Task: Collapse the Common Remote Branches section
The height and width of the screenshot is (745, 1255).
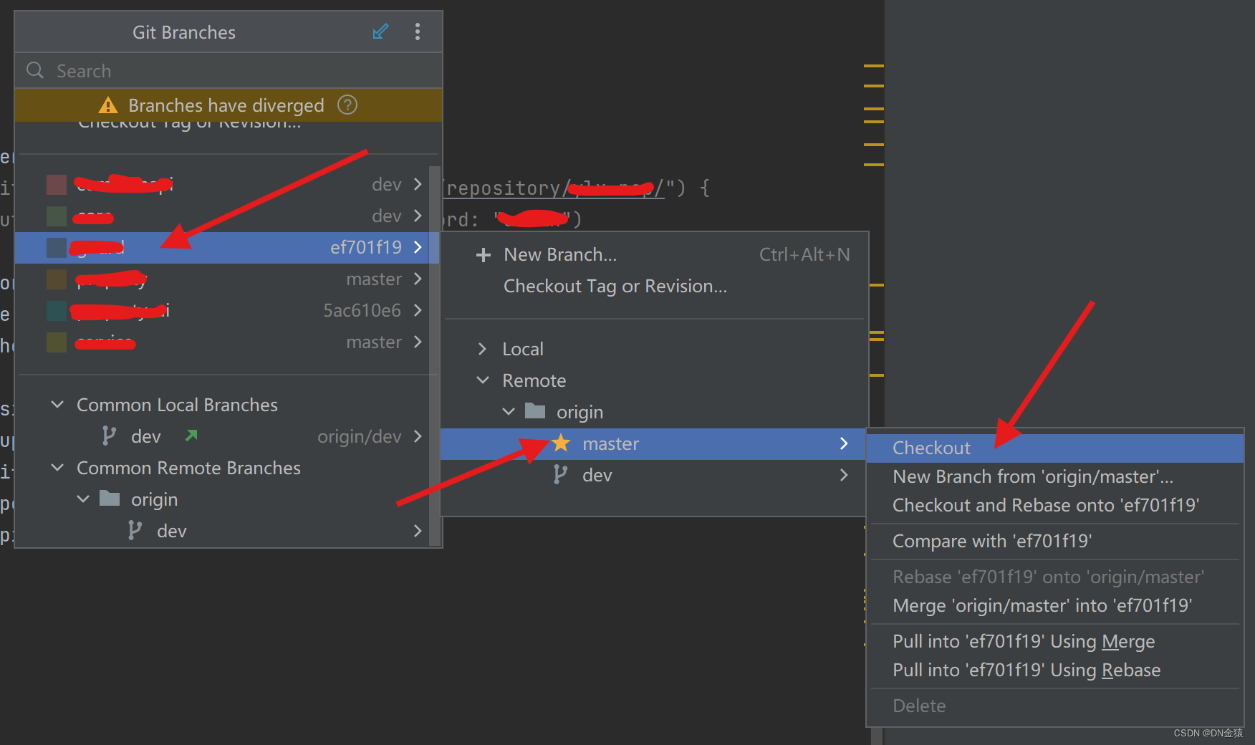Action: coord(57,468)
